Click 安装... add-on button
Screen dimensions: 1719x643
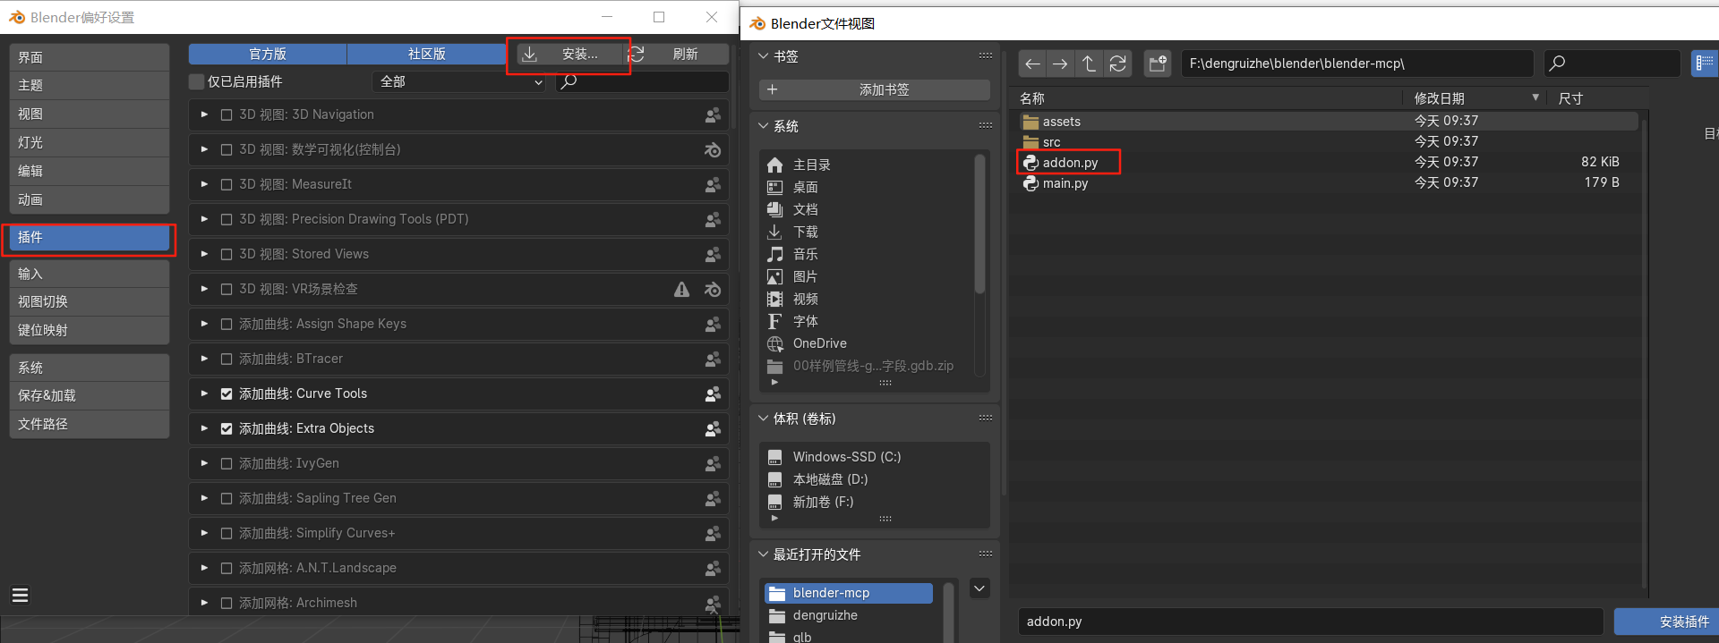click(569, 55)
